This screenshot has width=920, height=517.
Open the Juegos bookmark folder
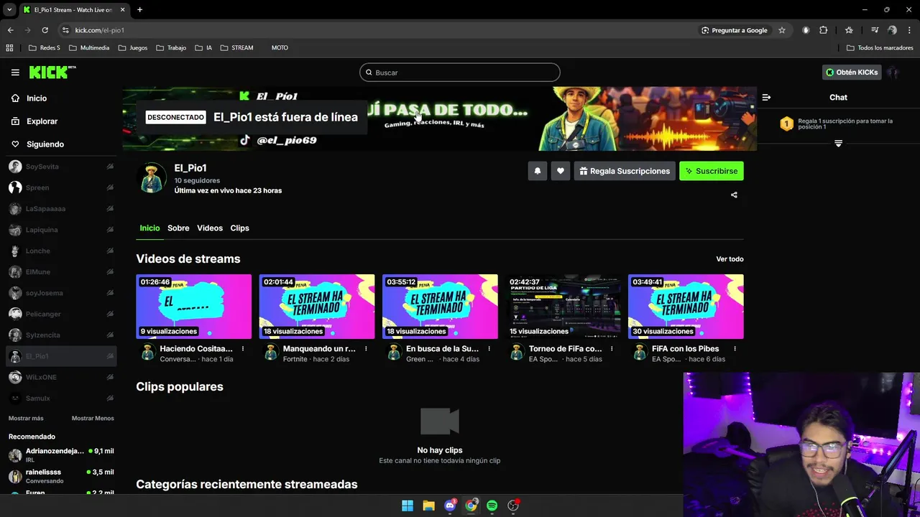tap(133, 48)
